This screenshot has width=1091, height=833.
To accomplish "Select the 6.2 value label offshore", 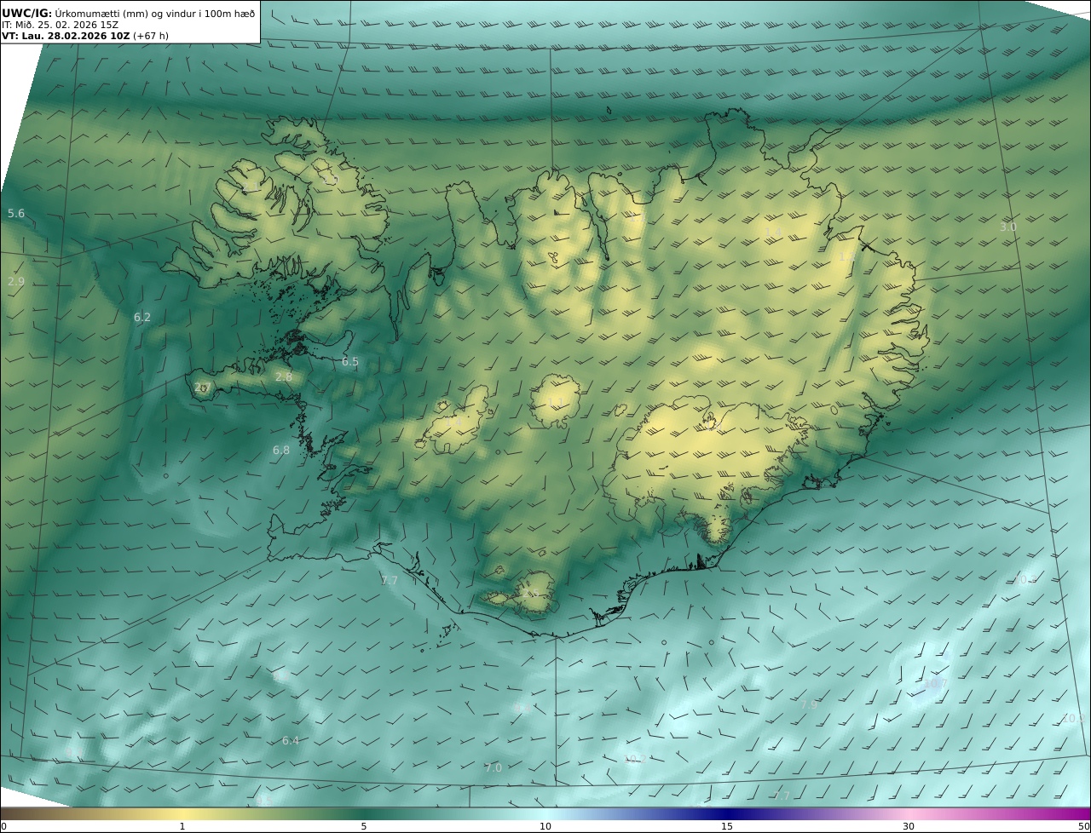I will tap(142, 318).
